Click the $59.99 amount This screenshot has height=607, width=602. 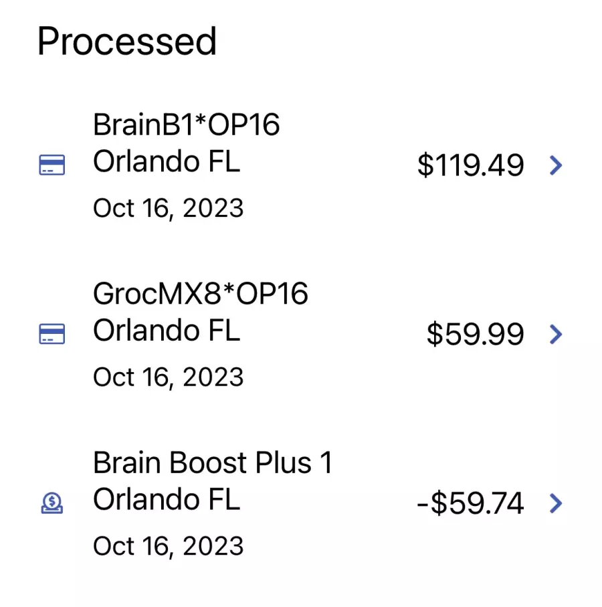475,334
